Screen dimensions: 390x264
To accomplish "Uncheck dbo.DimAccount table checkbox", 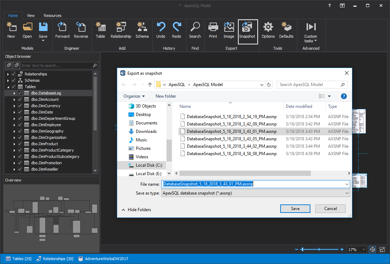I will click(20, 99).
